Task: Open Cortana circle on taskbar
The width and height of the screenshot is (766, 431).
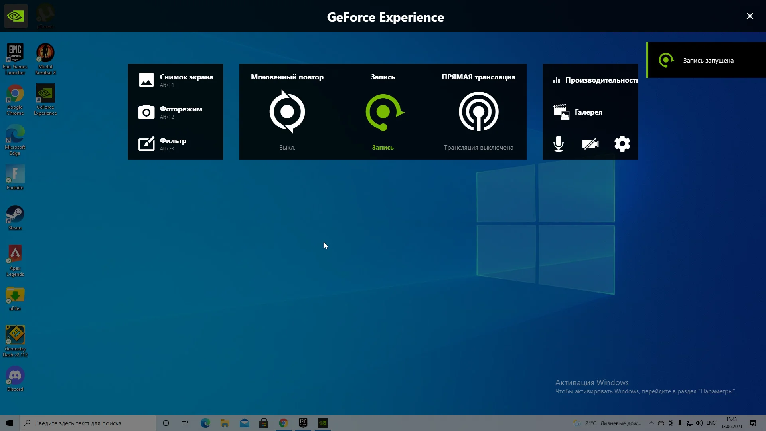Action: [166, 423]
